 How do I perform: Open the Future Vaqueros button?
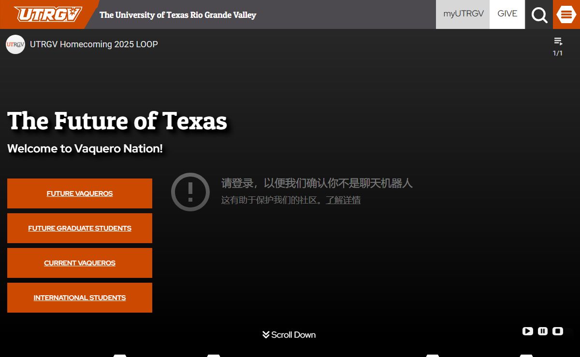(x=80, y=193)
